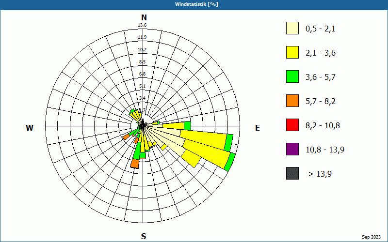Click the legend label '8,2 - 10,8'
The width and height of the screenshot is (388, 242).
click(x=323, y=126)
